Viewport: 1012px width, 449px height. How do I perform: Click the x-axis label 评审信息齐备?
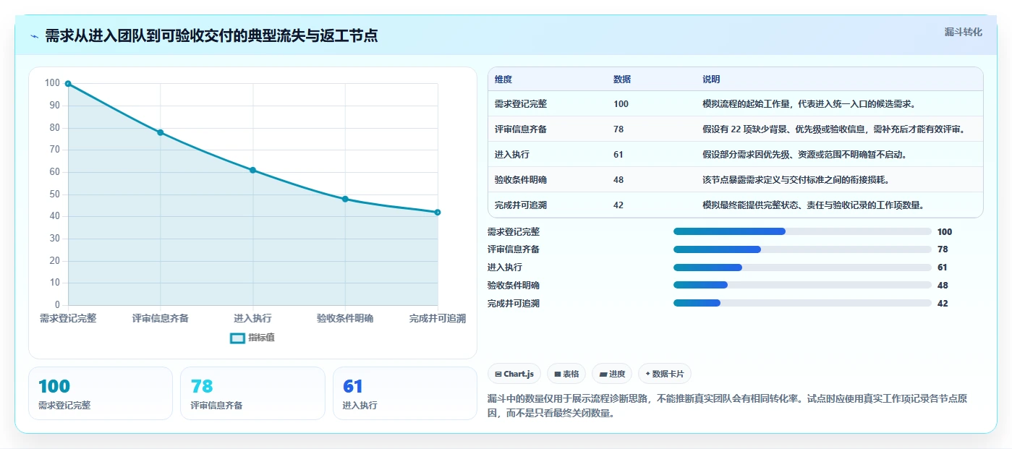(161, 318)
